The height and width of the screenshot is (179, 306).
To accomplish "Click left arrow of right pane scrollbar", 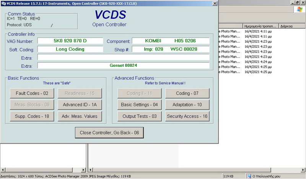I will coord(91,170).
